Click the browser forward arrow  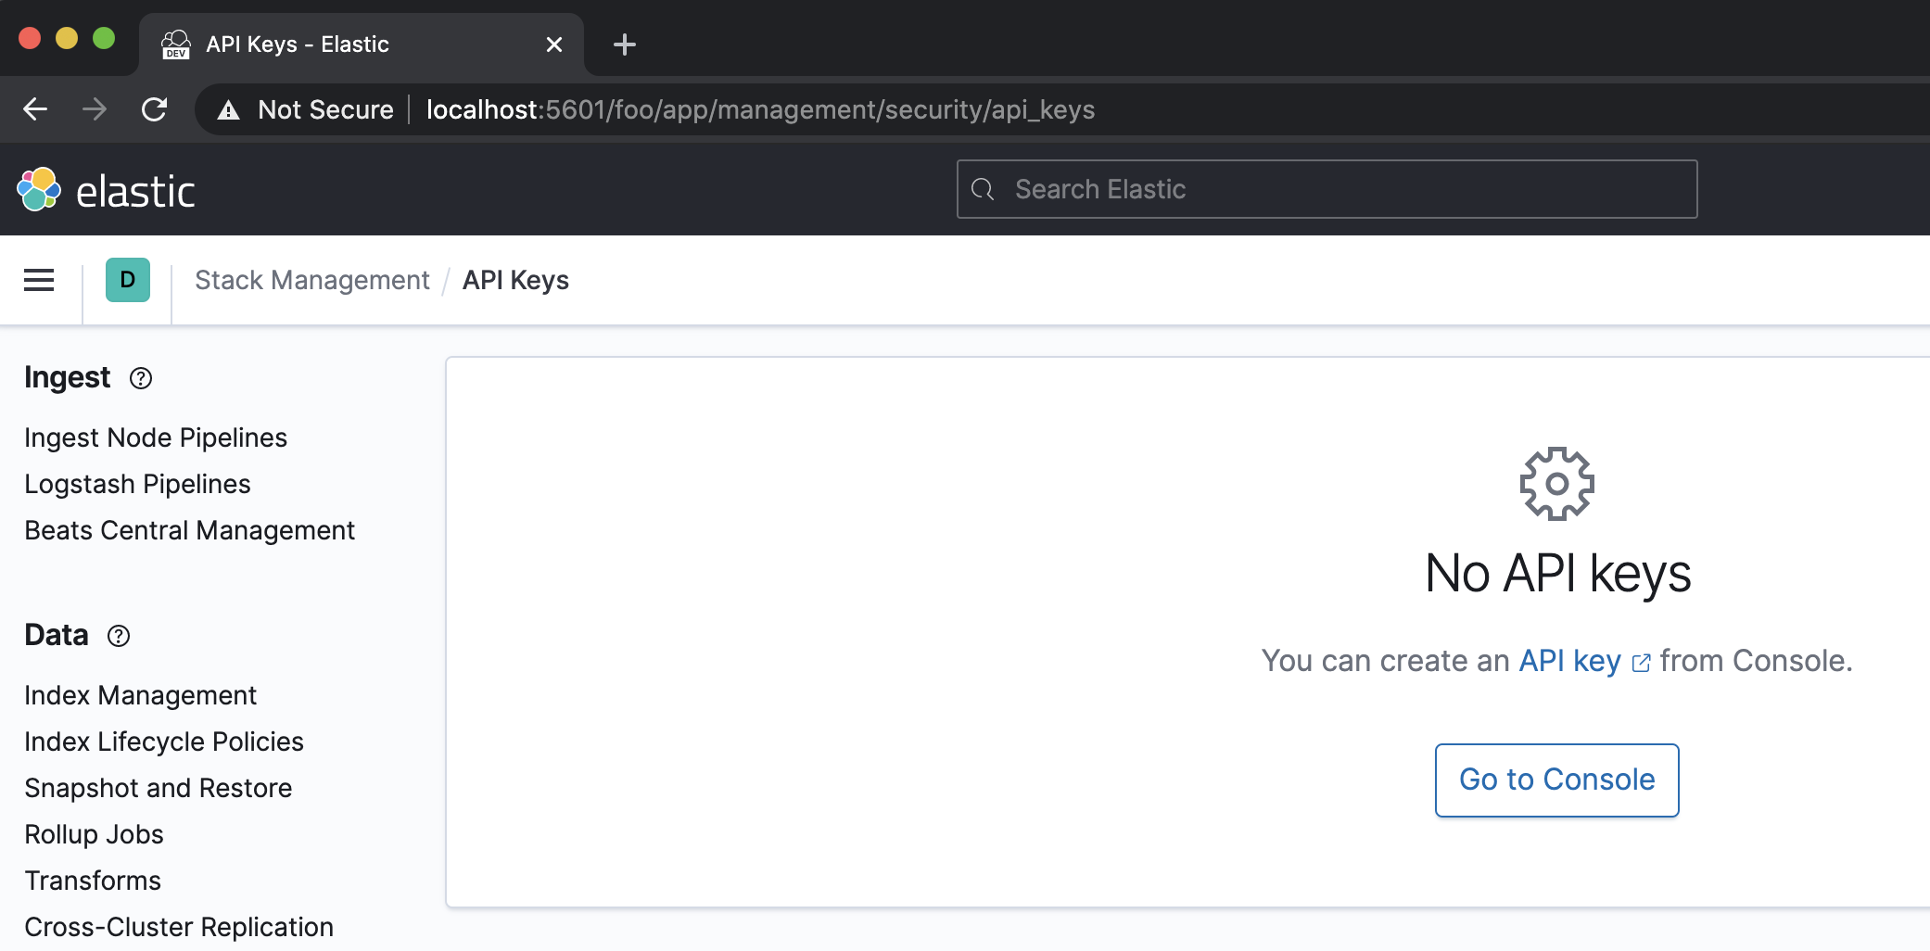click(x=95, y=109)
